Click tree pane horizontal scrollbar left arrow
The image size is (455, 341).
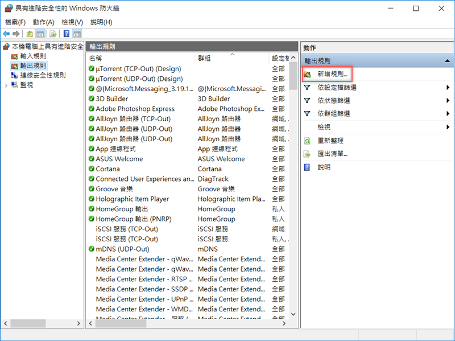pos(6,323)
